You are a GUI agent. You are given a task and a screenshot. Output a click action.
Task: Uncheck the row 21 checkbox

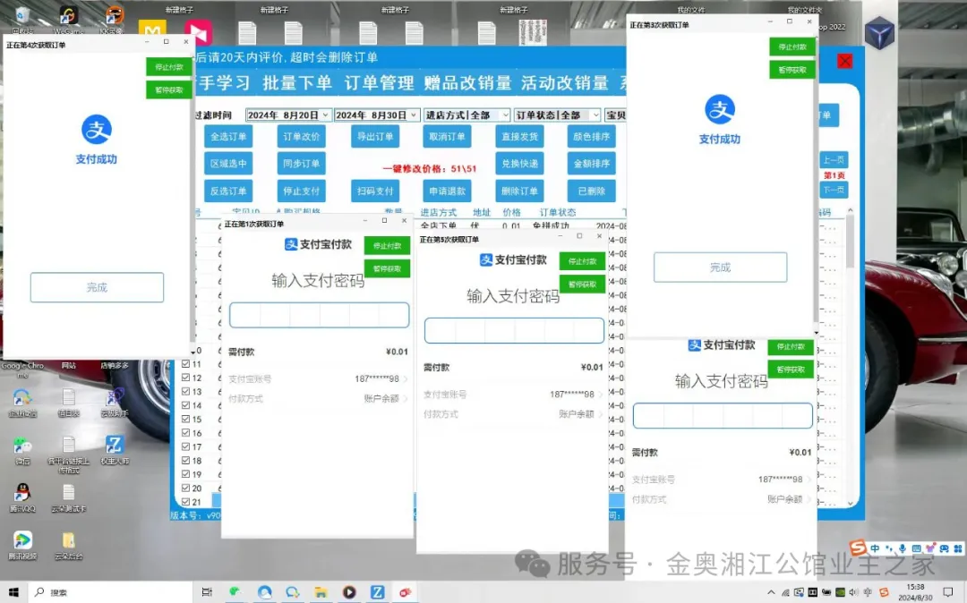(x=185, y=503)
